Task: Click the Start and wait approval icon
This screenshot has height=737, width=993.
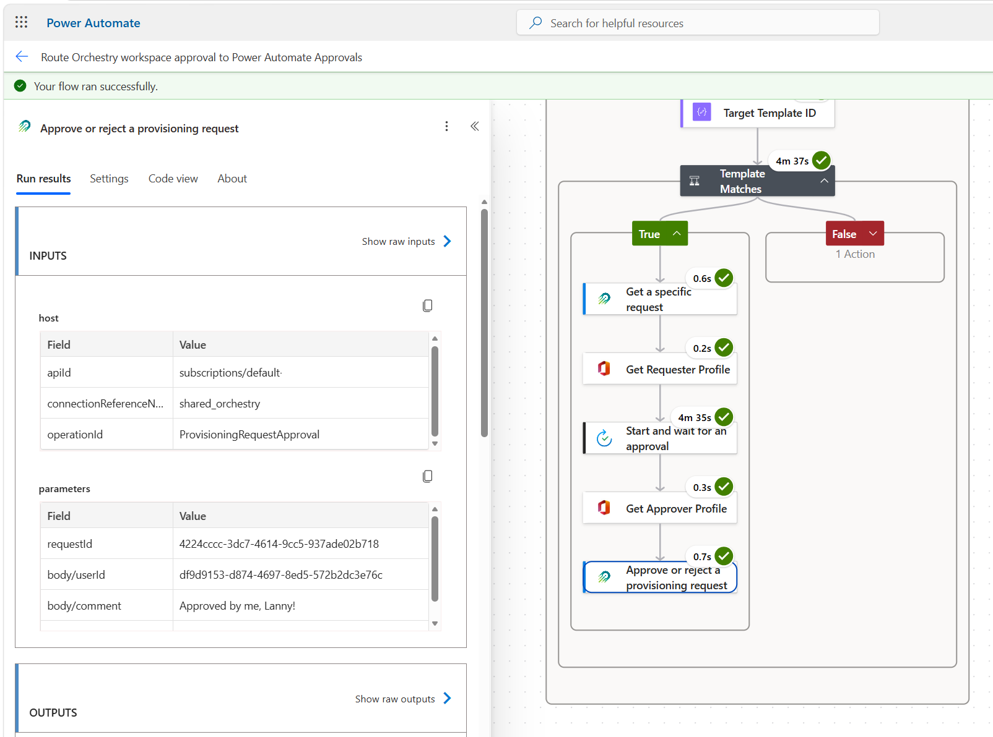Action: click(x=604, y=438)
